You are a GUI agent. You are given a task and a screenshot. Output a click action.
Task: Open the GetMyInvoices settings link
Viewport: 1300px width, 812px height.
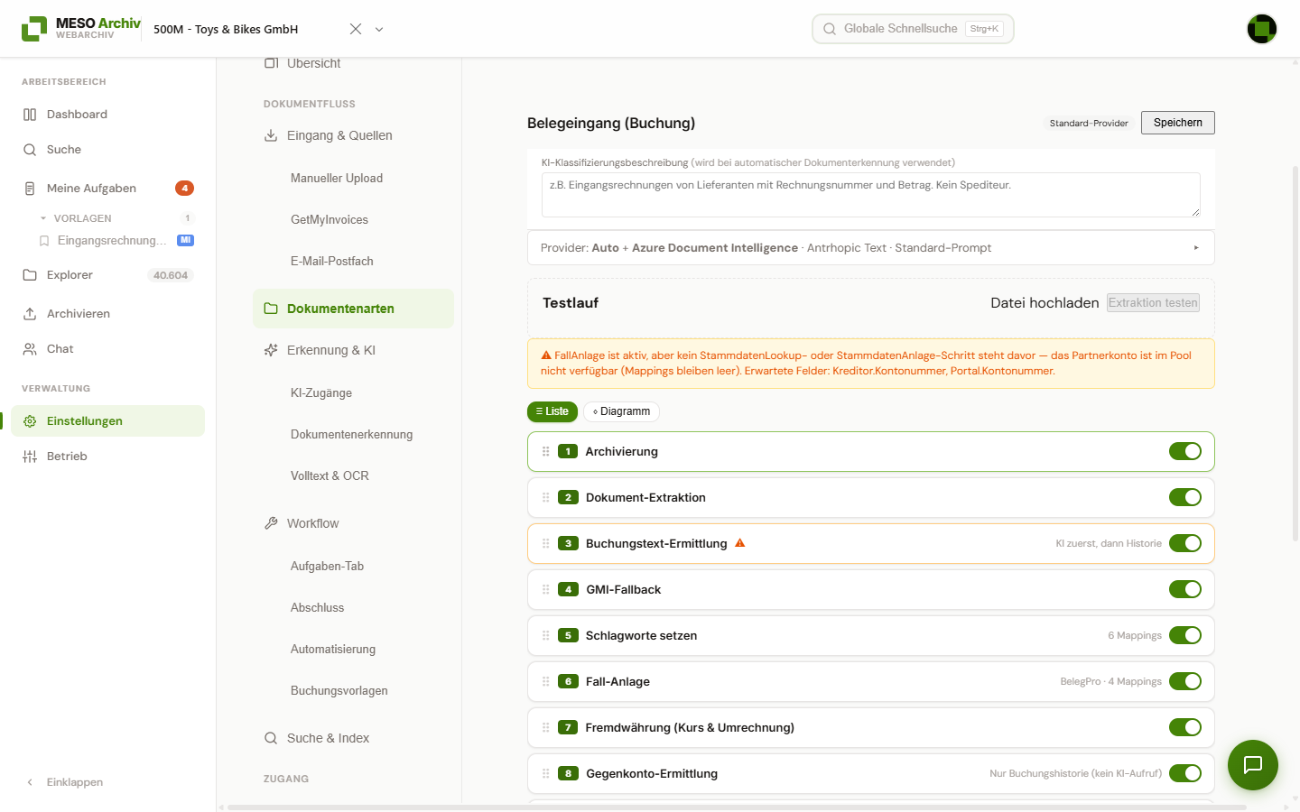(330, 219)
